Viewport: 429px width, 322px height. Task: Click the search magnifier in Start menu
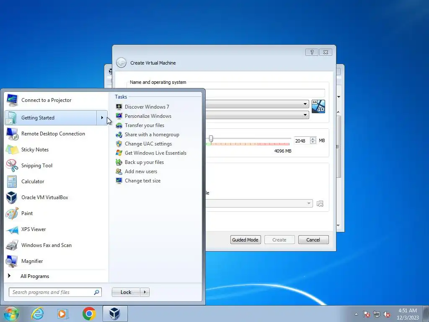point(97,292)
